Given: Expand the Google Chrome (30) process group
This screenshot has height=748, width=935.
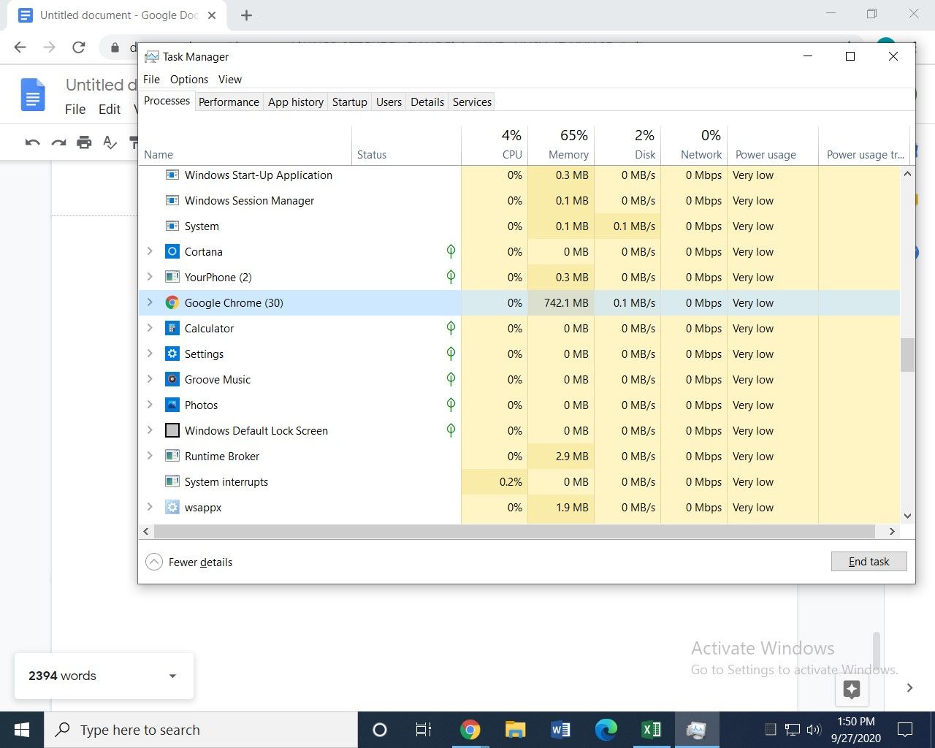Looking at the screenshot, I should (150, 302).
